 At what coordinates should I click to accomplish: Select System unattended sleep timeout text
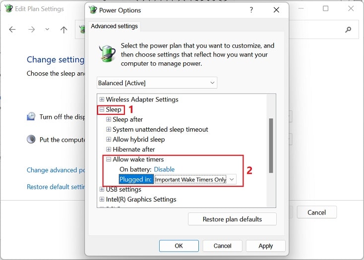pos(160,130)
